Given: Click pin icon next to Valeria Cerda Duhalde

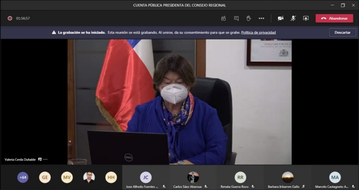Looking at the screenshot, I should 40,160.
